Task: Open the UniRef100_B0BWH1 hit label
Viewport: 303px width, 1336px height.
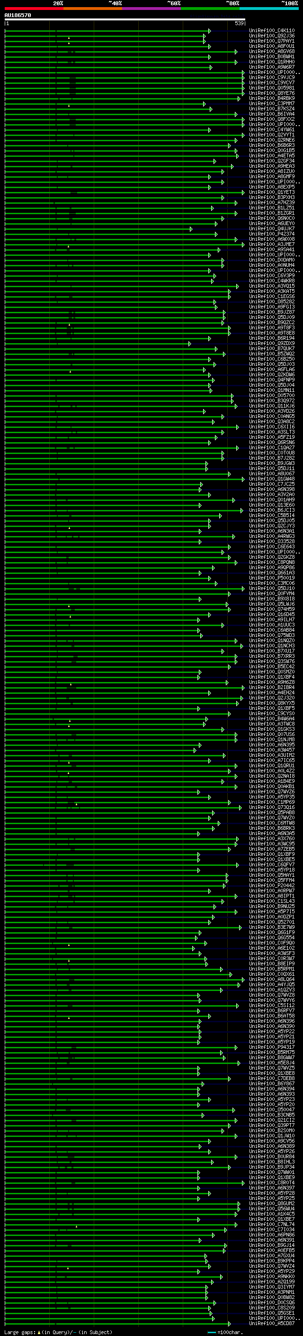Action: (272, 56)
